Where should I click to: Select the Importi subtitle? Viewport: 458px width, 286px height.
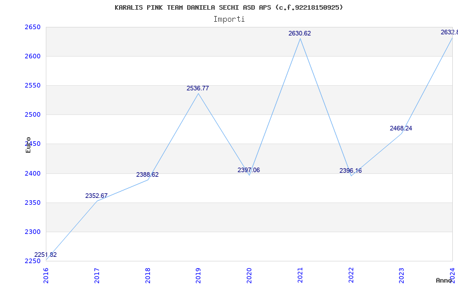point(228,19)
